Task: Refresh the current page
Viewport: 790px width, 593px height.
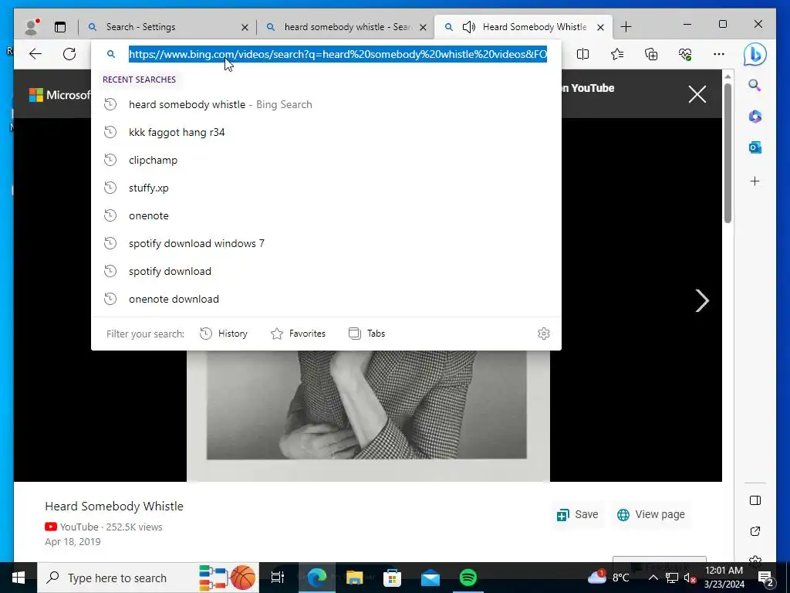Action: point(69,54)
